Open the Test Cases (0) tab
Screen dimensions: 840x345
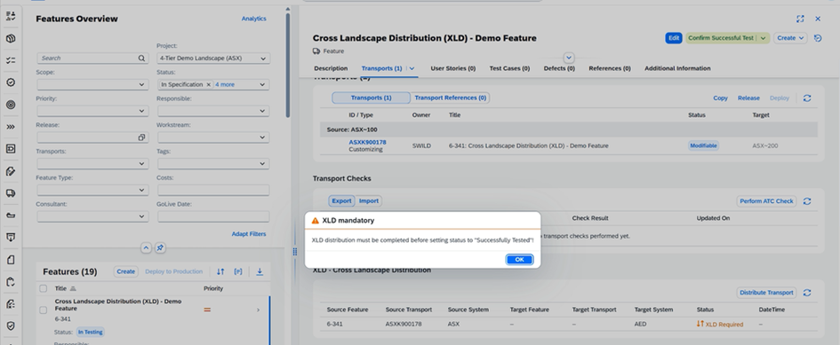click(x=509, y=68)
